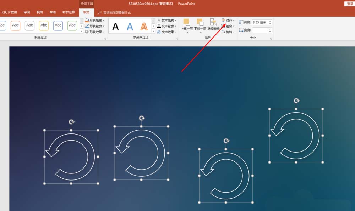The height and width of the screenshot is (211, 355).
Task: Open the 大小 size dialog launcher
Action: click(271, 39)
